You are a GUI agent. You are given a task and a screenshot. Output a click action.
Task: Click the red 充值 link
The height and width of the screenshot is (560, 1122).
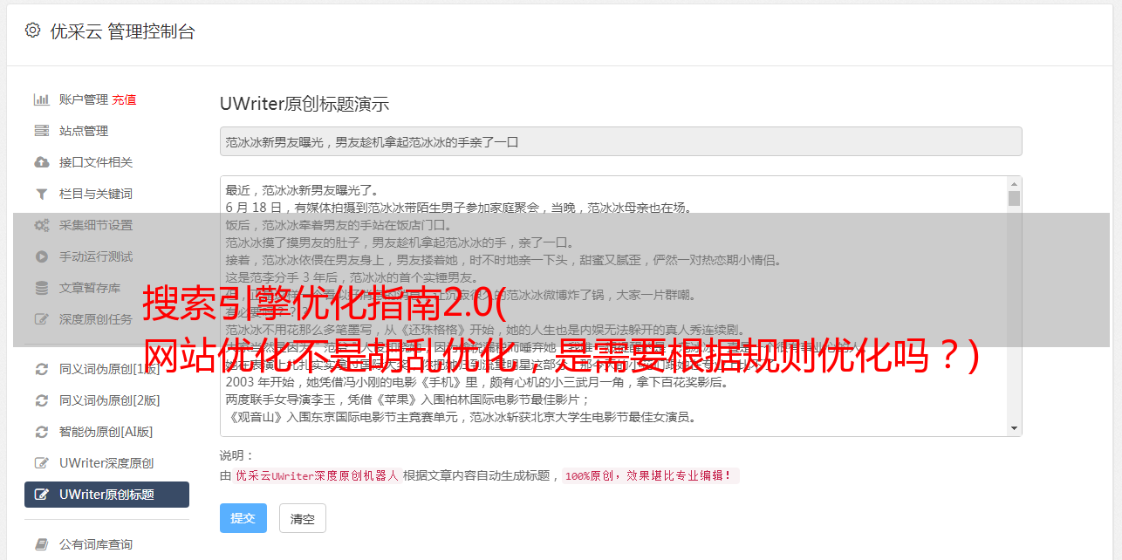pyautogui.click(x=124, y=99)
